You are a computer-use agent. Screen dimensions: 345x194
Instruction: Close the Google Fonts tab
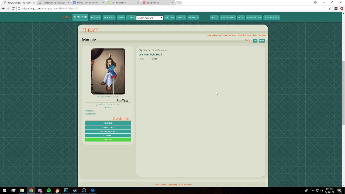[173, 3]
